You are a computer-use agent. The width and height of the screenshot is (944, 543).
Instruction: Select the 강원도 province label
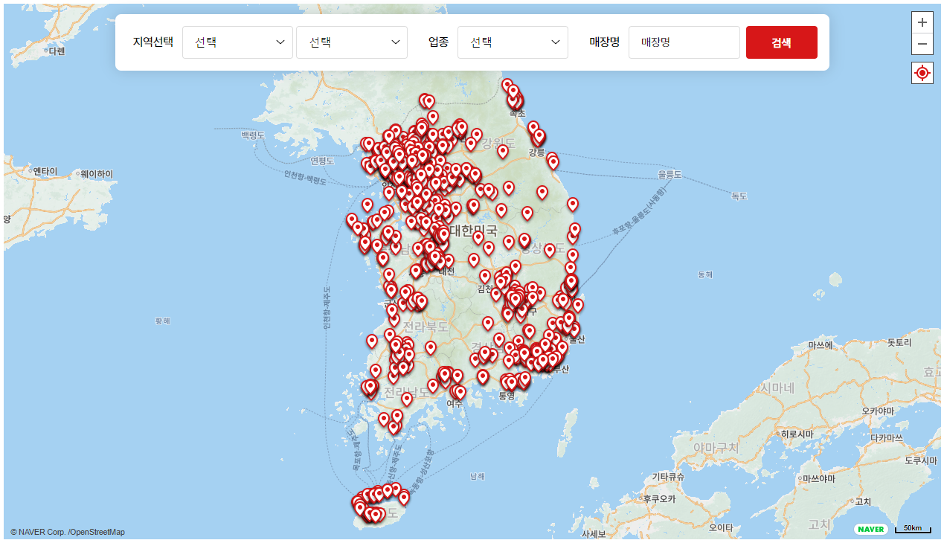498,143
